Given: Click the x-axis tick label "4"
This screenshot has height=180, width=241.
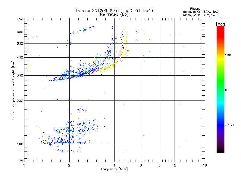Looking at the screenshot, I should [114, 165].
